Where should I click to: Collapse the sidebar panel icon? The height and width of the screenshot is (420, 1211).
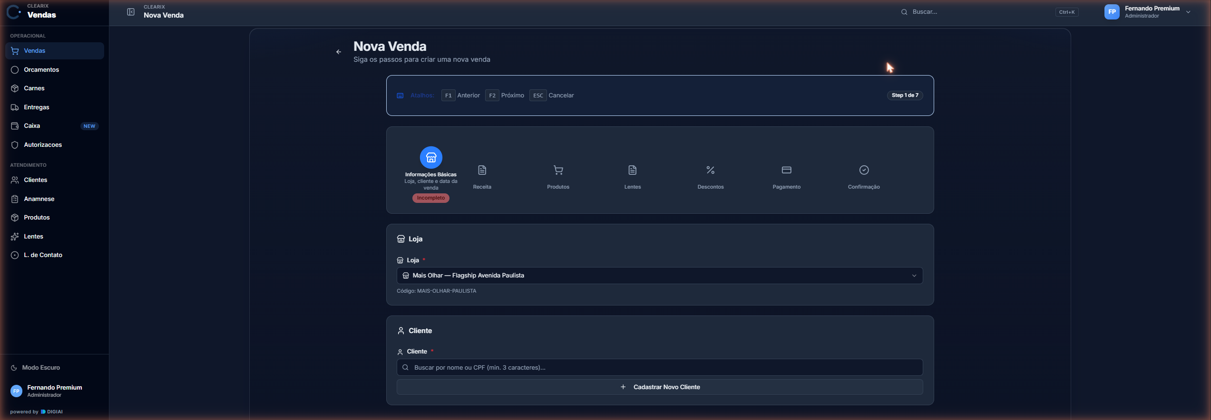click(x=131, y=12)
